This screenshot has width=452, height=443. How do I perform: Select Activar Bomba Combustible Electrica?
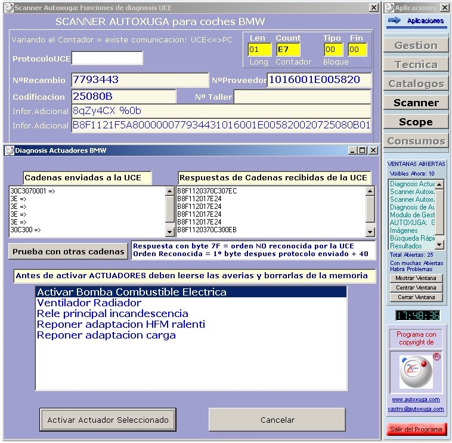point(191,292)
